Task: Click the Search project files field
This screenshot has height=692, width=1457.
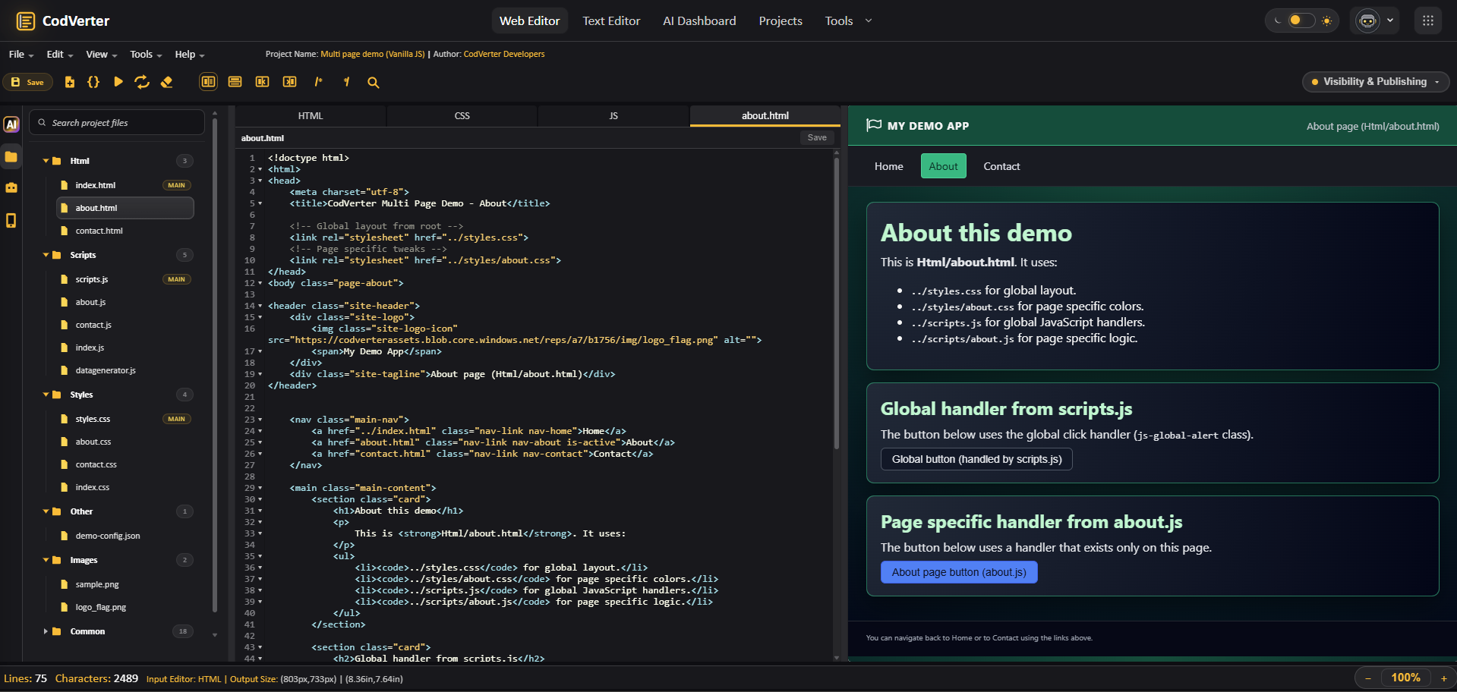Action: click(x=117, y=122)
